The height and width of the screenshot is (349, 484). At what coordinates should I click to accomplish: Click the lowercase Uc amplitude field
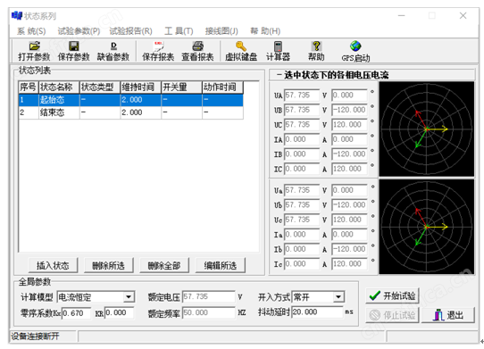[x=301, y=220]
